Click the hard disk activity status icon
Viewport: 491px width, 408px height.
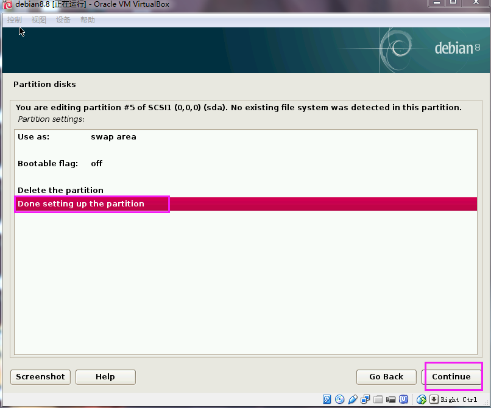[x=327, y=399]
